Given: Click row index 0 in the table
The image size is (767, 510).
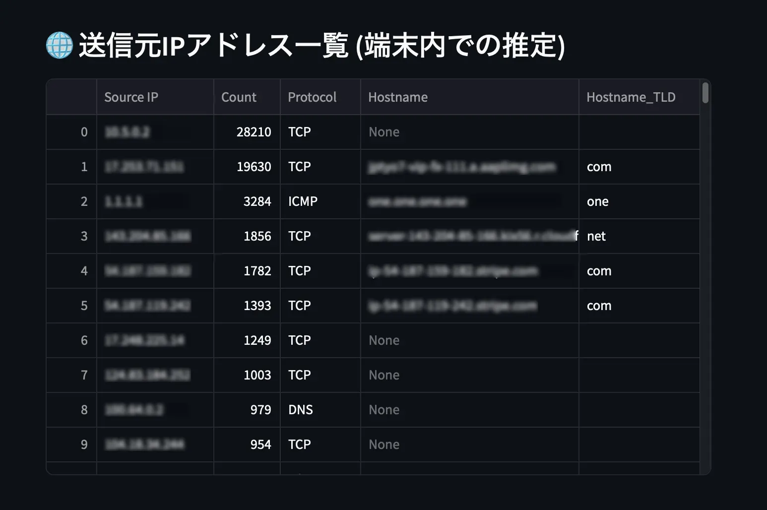Looking at the screenshot, I should coord(84,132).
